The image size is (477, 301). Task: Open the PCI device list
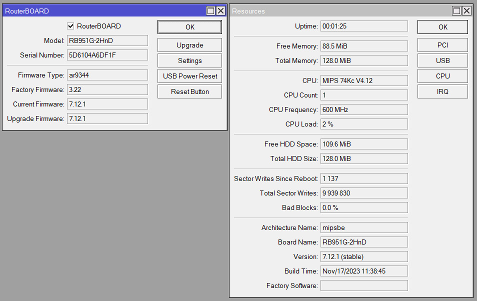442,45
